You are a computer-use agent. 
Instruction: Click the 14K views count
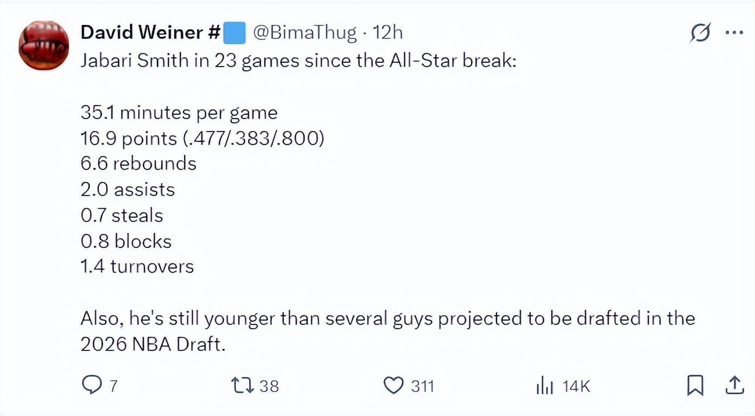click(x=576, y=386)
